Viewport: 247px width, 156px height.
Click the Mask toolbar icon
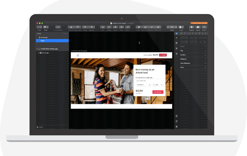(115, 27)
